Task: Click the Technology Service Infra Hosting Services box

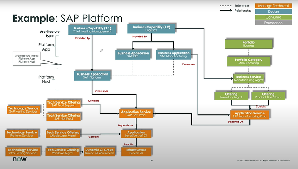Action: tap(23, 152)
